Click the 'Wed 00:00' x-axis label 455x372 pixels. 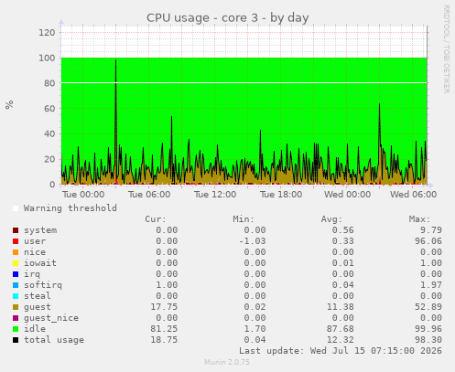[x=347, y=195]
